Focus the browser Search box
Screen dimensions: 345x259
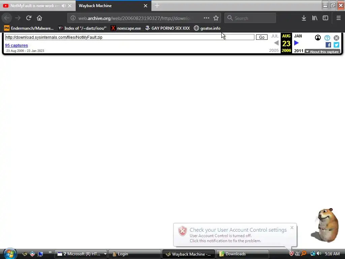250,18
